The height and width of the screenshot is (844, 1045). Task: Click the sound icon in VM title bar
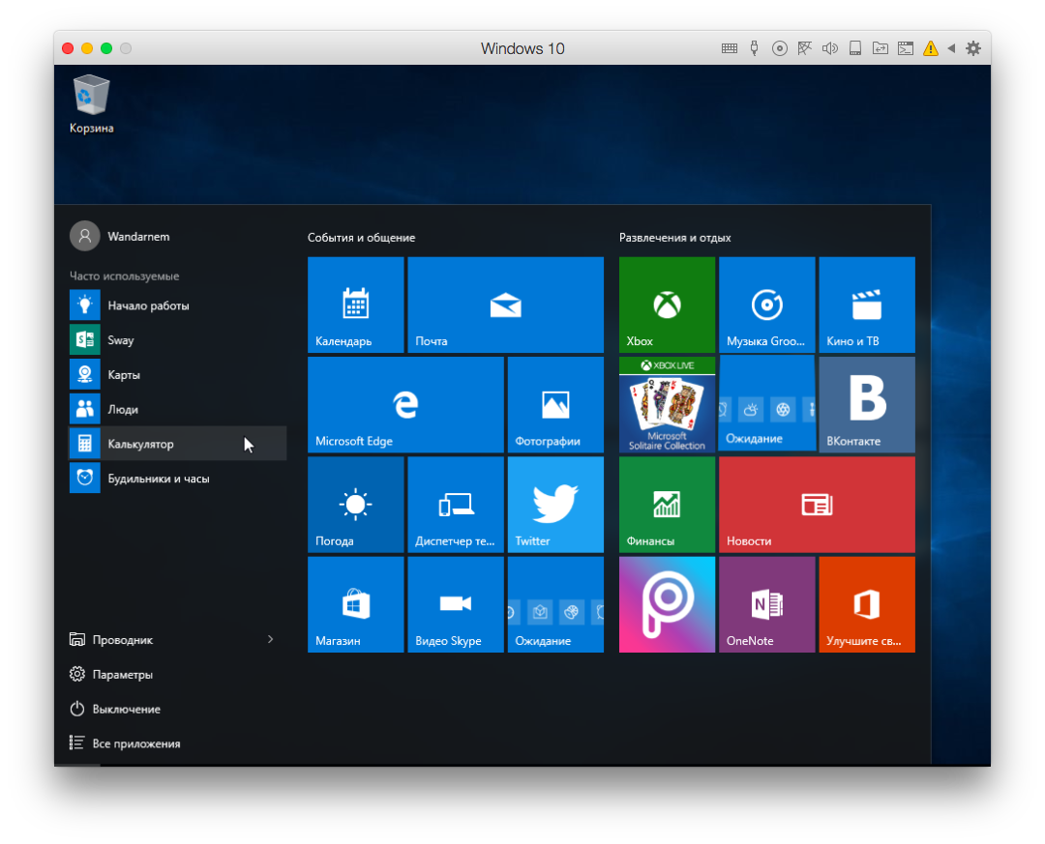[829, 48]
